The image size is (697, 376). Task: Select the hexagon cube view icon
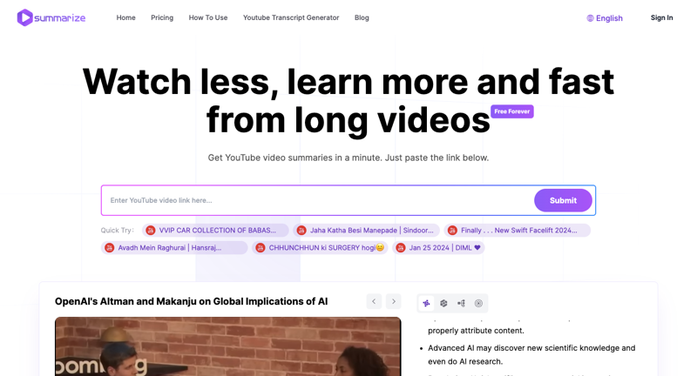click(443, 303)
